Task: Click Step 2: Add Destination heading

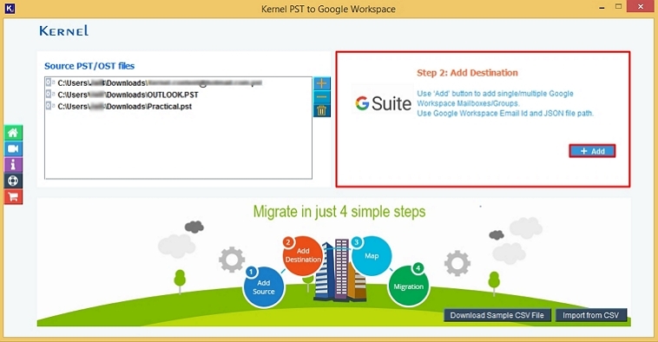Action: pos(467,73)
